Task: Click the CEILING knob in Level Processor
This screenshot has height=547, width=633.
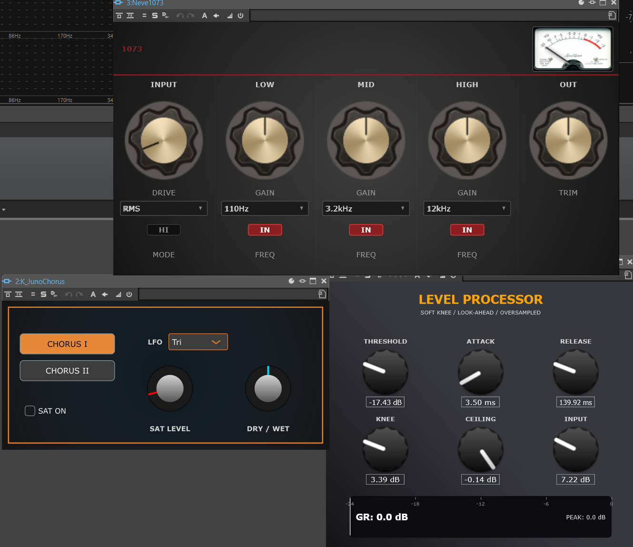Action: 481,449
